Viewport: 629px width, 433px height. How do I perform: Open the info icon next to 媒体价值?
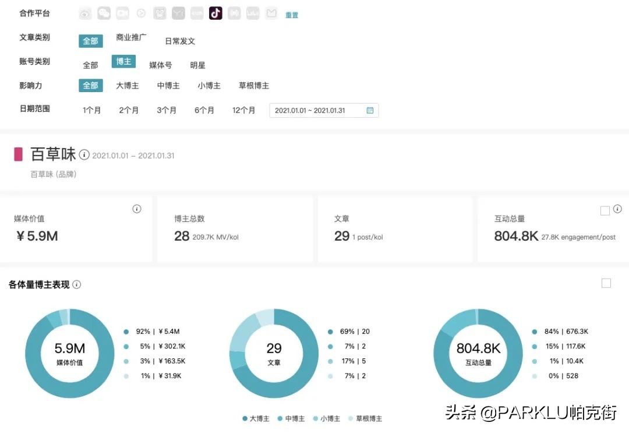coord(137,209)
